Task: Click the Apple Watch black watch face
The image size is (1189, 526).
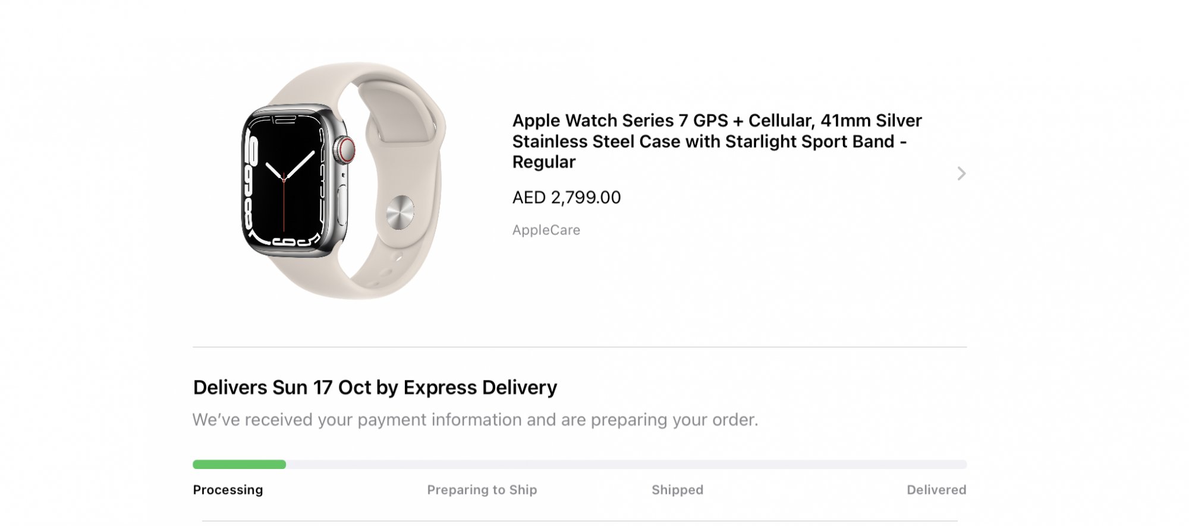Action: 285,178
